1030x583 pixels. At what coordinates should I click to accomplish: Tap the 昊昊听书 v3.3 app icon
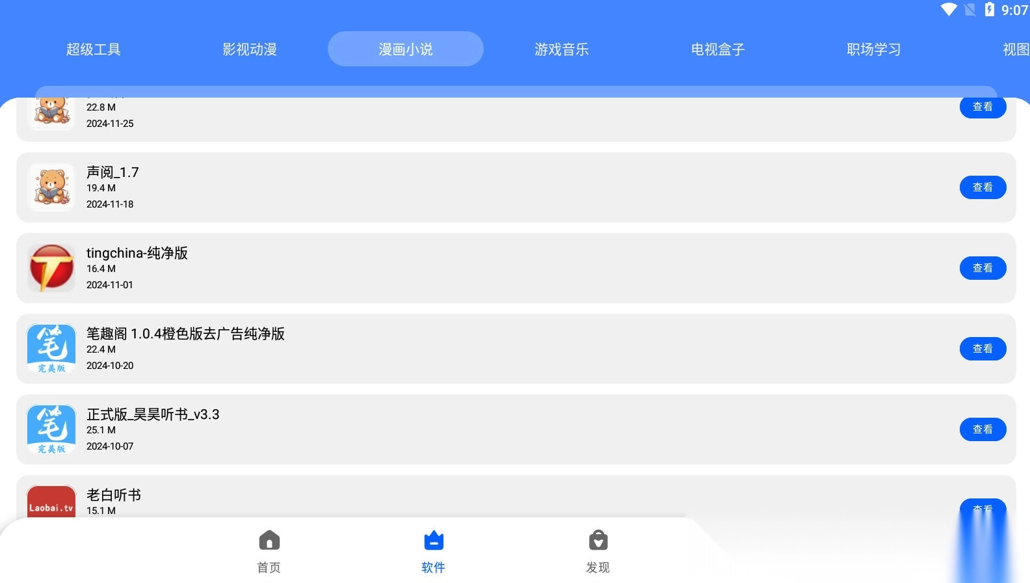[x=51, y=429]
